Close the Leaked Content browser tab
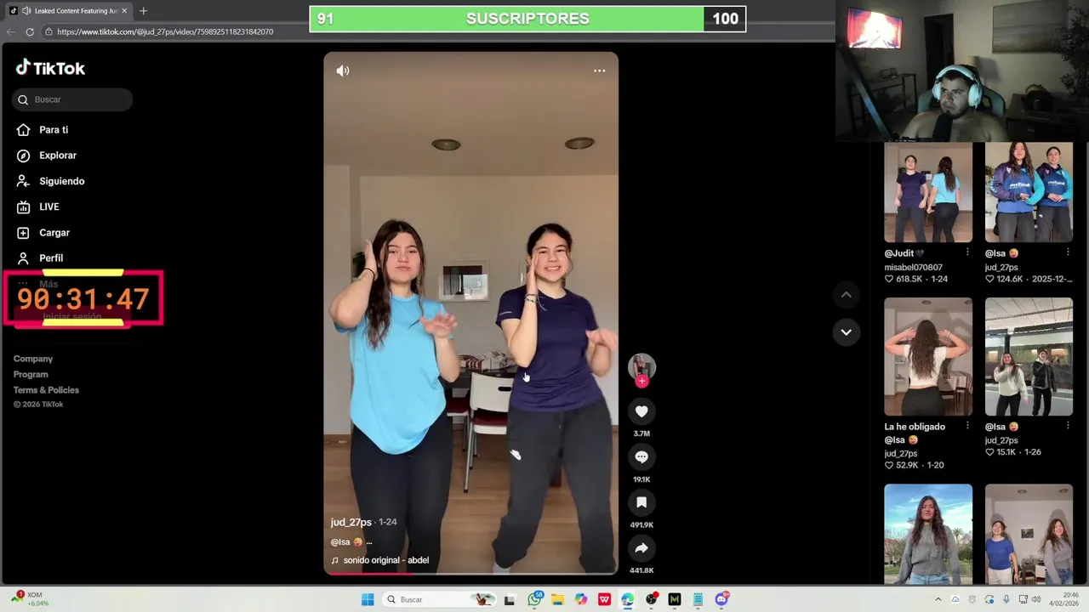 (x=124, y=11)
